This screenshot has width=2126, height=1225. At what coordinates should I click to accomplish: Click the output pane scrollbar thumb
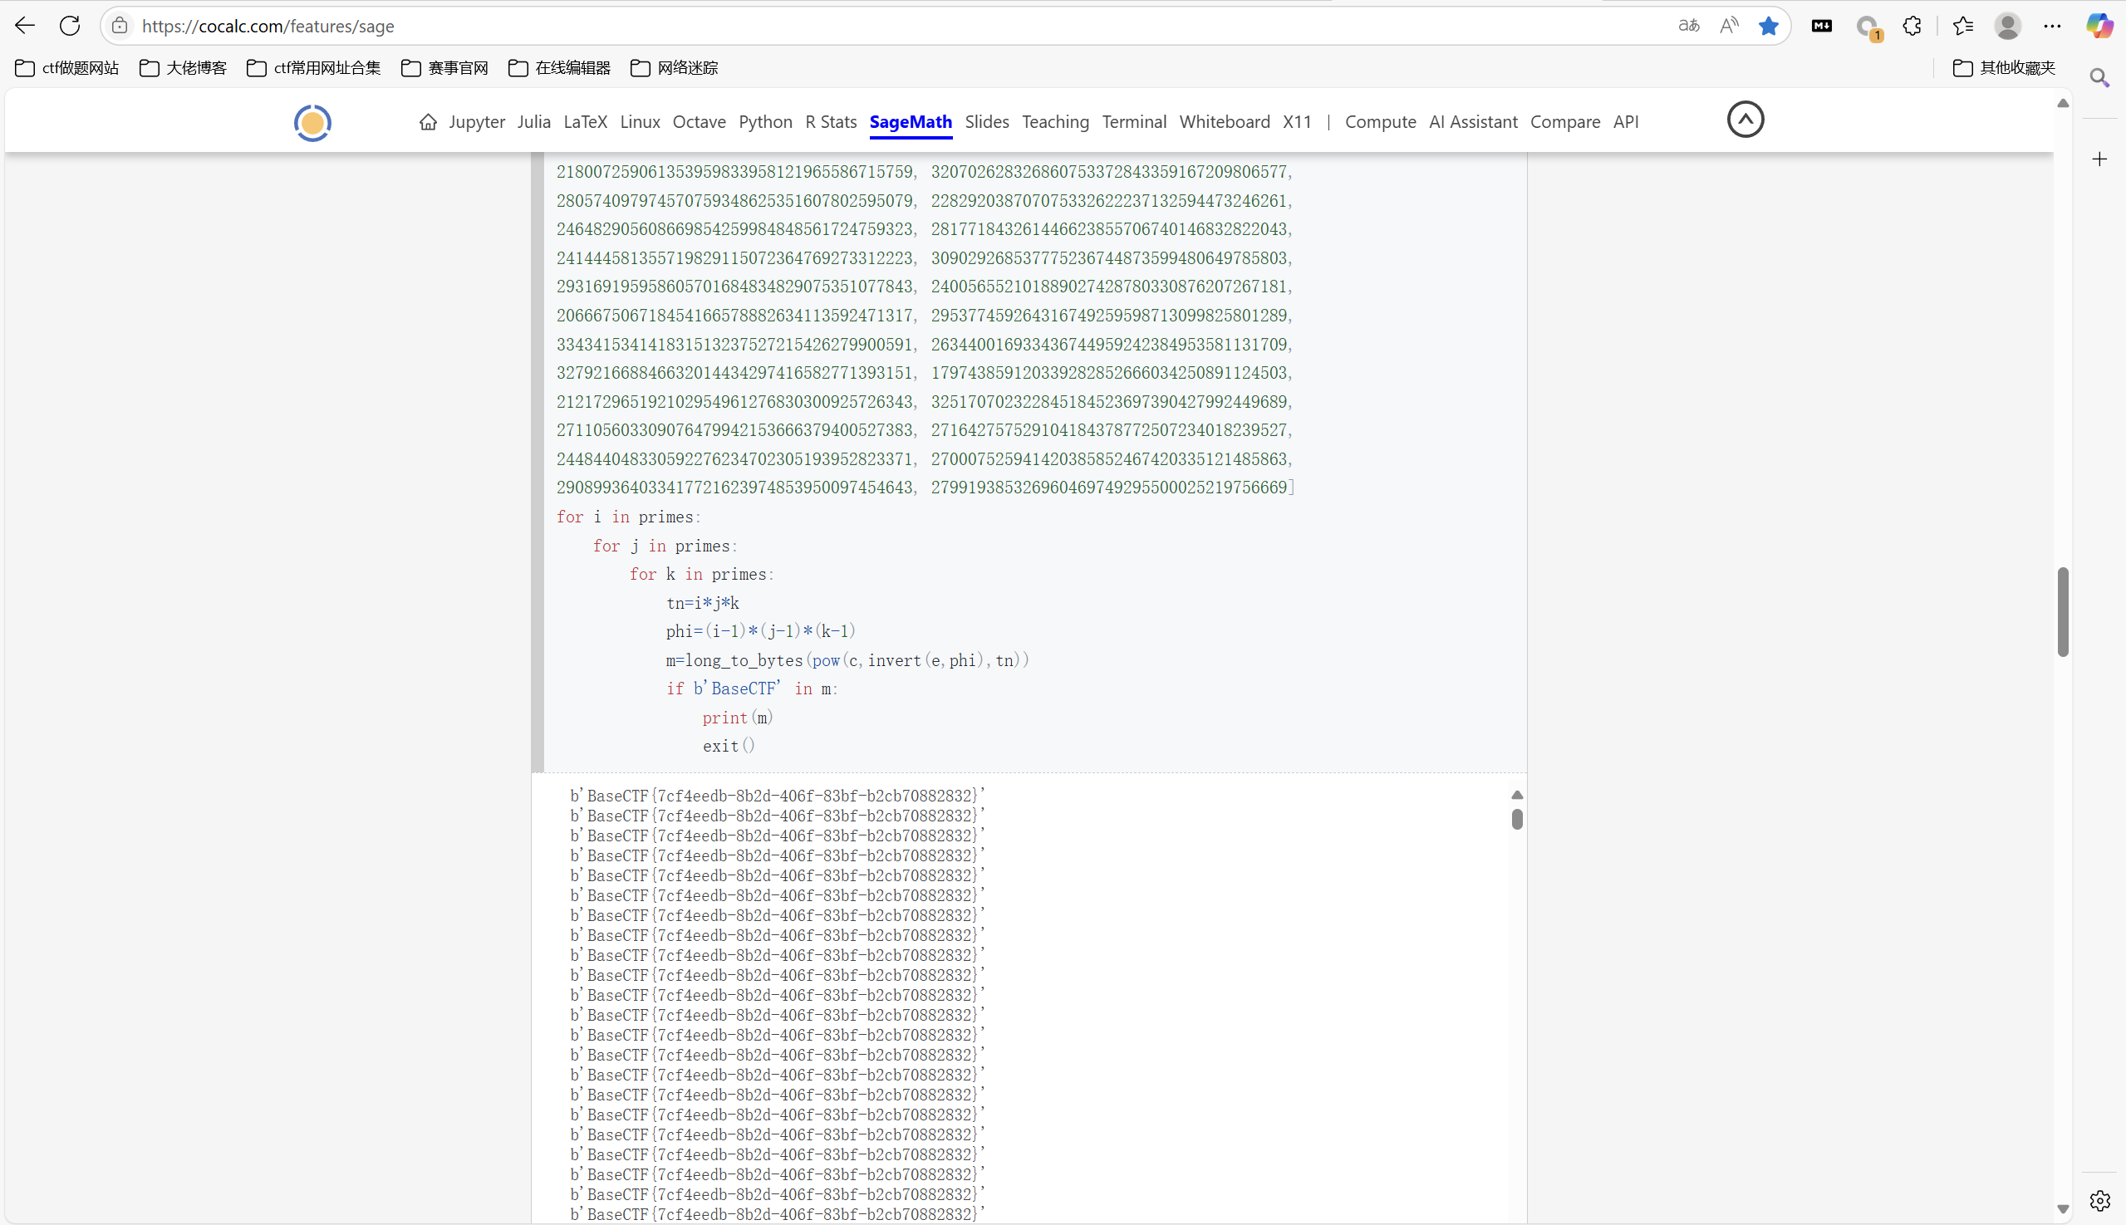1517,819
